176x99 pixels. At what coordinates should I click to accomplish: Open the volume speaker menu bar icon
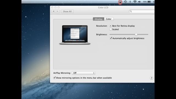point(139,2)
